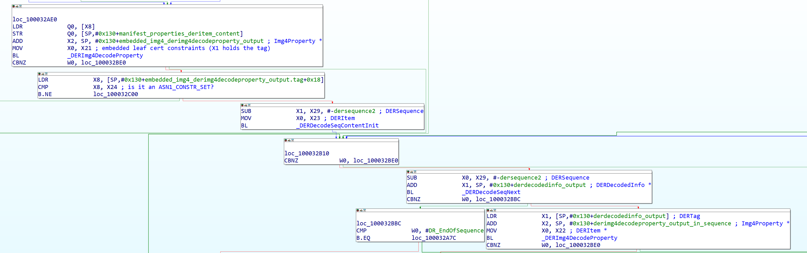Screen dimensions: 807x253
Task: Select manifest_properties_deritem_content variable in STR instruction
Action: [x=179, y=34]
